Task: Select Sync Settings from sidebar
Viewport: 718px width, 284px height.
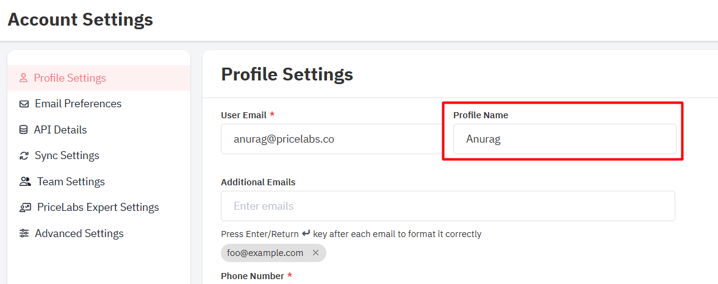Action: 99,155
